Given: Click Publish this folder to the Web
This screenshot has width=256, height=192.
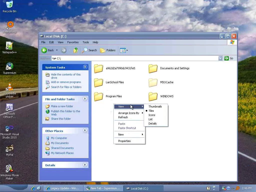Looking at the screenshot, I should (x=65, y=113).
